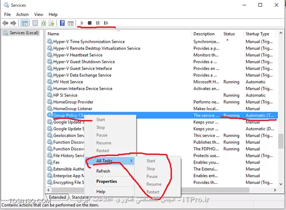Sort by the Name column header

119,34
